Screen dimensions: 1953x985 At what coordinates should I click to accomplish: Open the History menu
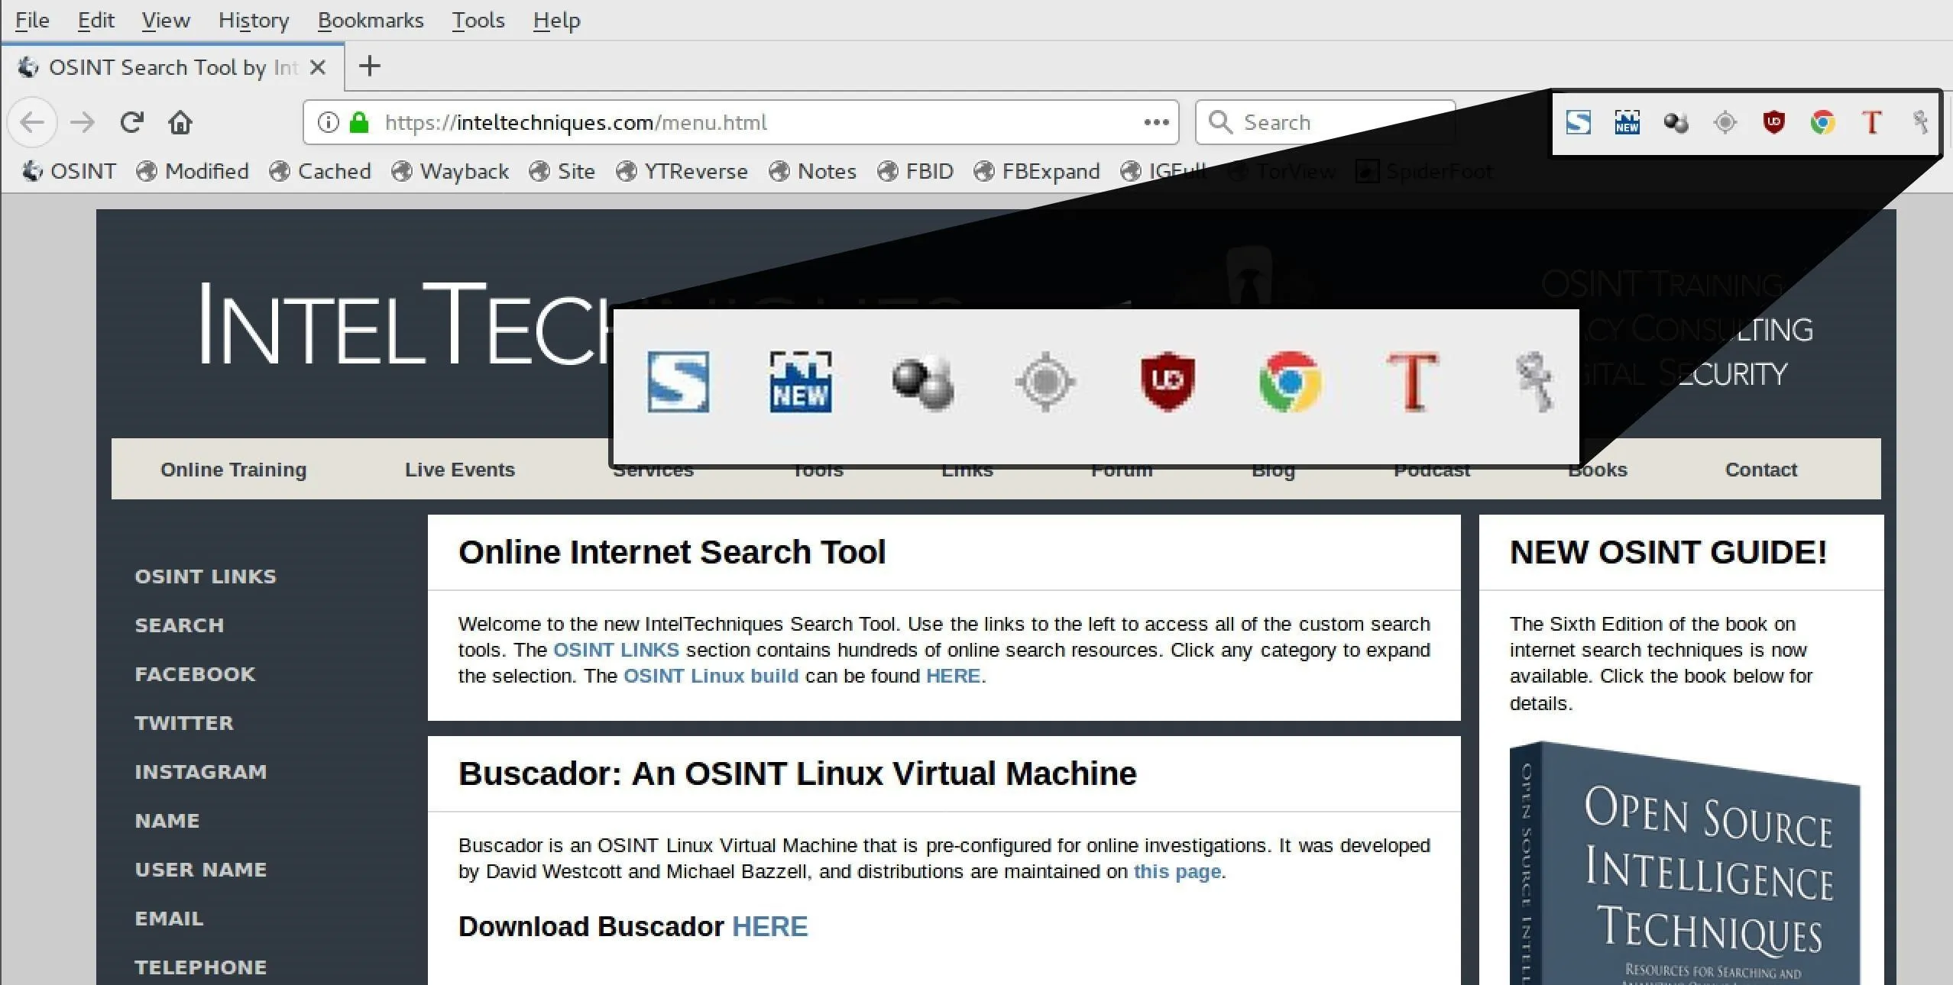pyautogui.click(x=254, y=20)
